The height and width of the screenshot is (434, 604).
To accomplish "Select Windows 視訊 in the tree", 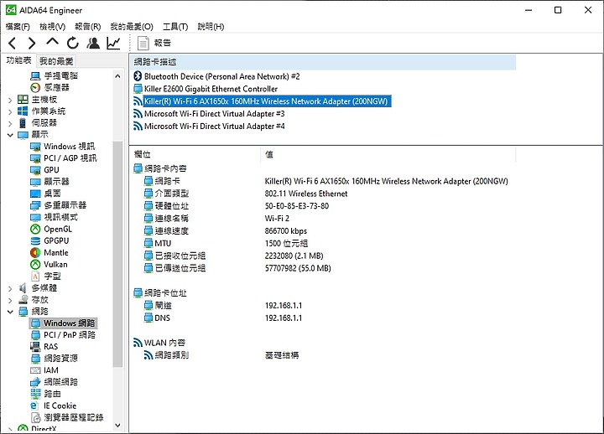I will 70,147.
